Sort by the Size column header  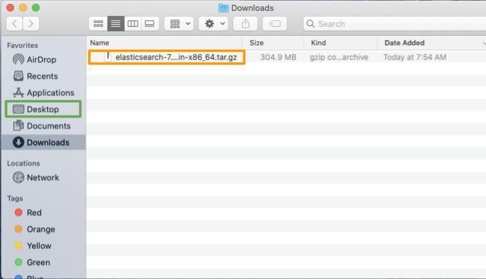(257, 43)
